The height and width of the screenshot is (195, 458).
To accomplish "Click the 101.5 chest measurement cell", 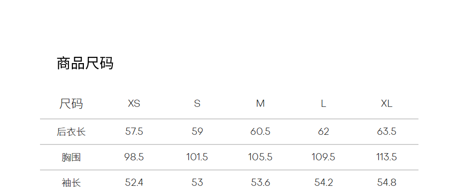I will 197,157.
